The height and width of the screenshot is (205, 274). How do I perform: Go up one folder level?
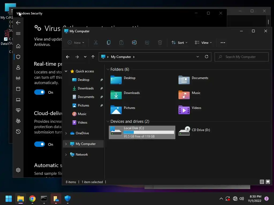click(93, 57)
